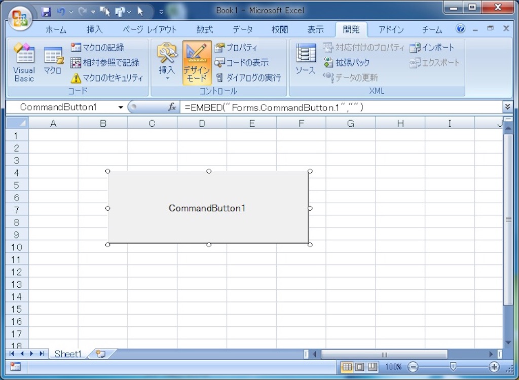Click the CommandButton1 control
This screenshot has height=380, width=519.
(x=208, y=208)
